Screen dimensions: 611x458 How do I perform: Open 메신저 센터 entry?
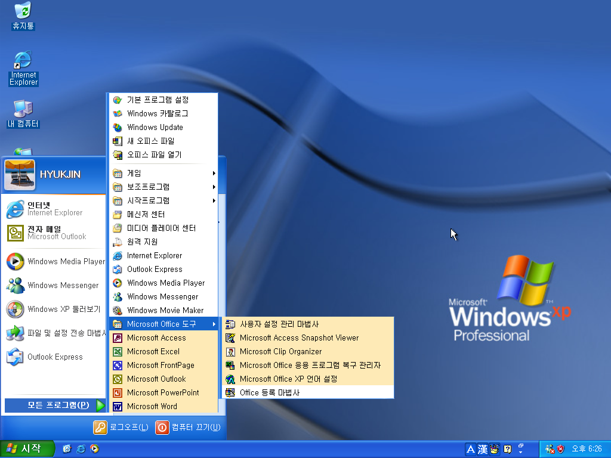click(x=163, y=214)
